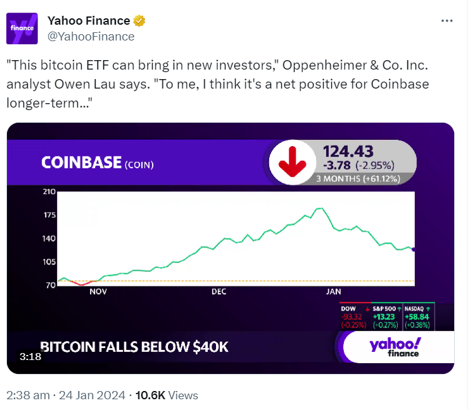Play the Coinbase chart video
Screen dimensions: 470x410
point(231,248)
